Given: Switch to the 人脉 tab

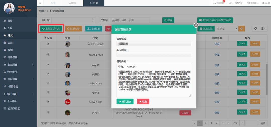Looking at the screenshot, I should point(73,3).
